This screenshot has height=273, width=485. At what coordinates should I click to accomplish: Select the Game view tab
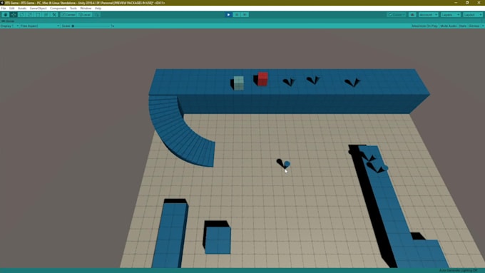pyautogui.click(x=9, y=21)
